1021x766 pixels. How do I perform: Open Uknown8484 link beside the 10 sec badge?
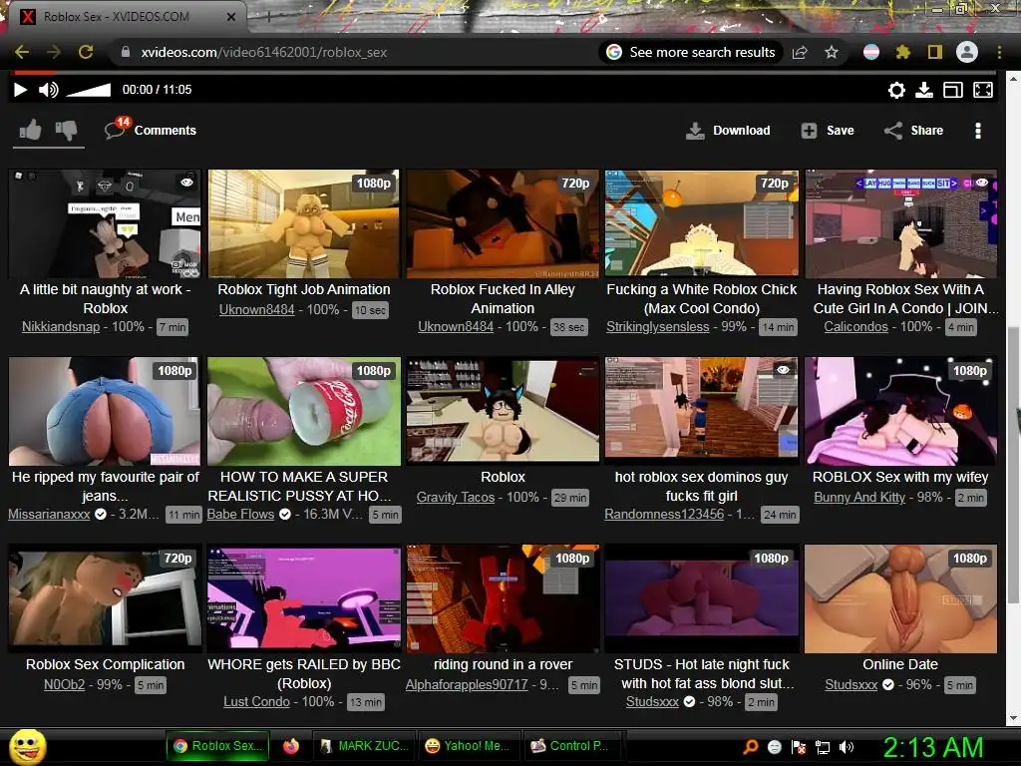[256, 309]
